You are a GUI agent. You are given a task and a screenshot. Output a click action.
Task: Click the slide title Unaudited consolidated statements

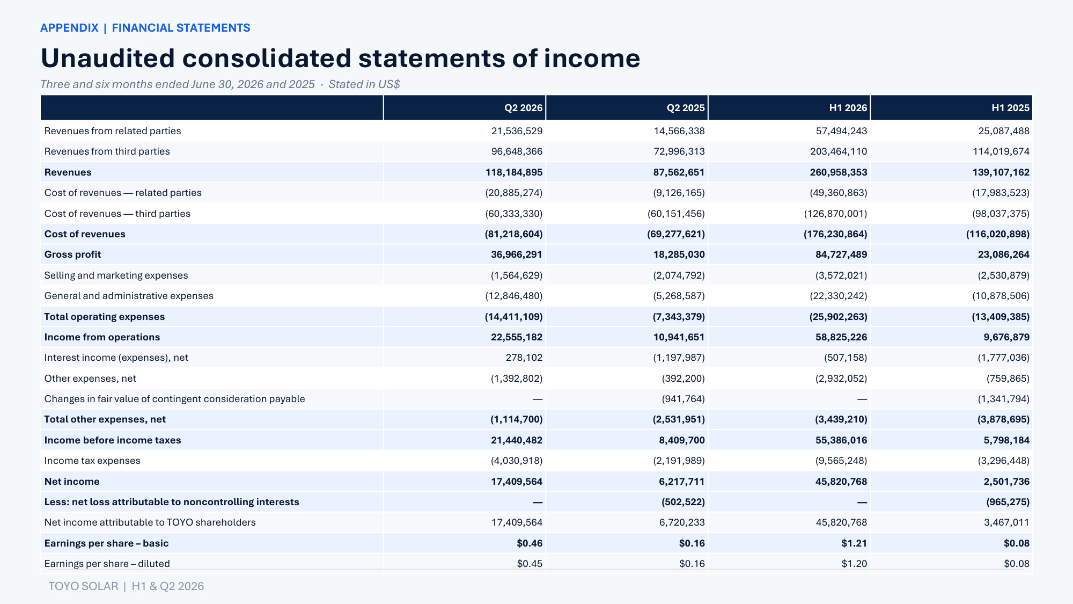[x=340, y=59]
